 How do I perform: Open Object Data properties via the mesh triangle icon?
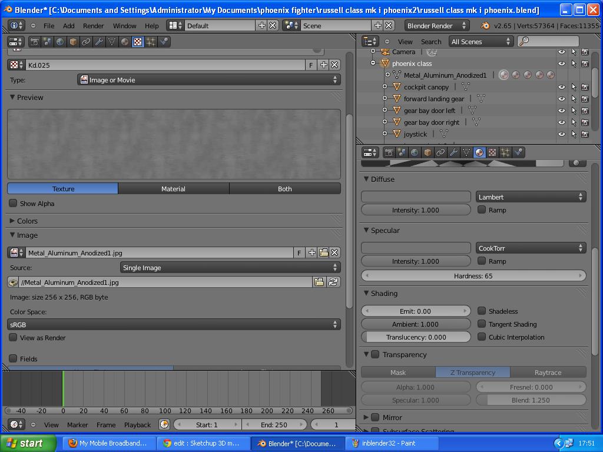coord(465,152)
